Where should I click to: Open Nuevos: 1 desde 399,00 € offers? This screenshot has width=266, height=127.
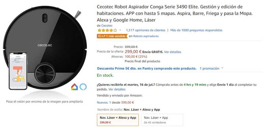[115, 102]
